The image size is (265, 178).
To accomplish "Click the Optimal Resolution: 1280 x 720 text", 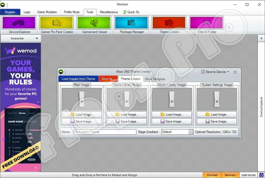I will click(216, 132).
